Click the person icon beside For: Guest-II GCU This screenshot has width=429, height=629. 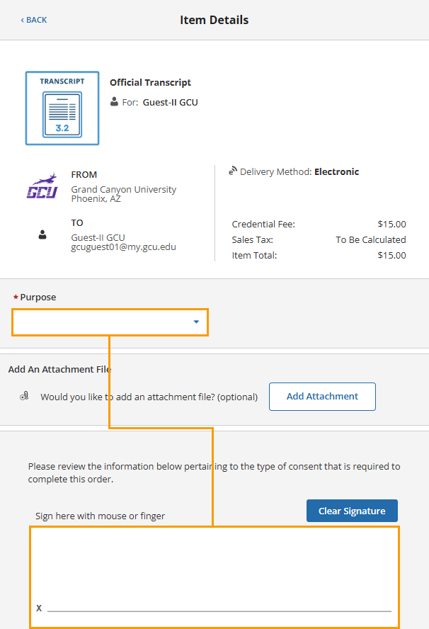[x=114, y=102]
